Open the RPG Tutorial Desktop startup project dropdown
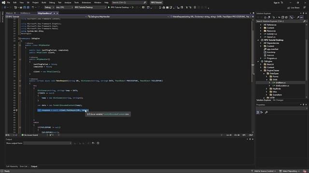 [90, 8]
